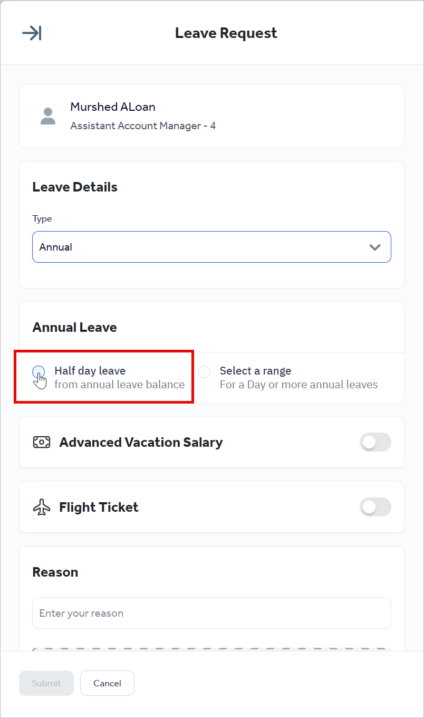Click the Assistant Account Manager subtitle text
This screenshot has height=718, width=424.
pos(143,126)
